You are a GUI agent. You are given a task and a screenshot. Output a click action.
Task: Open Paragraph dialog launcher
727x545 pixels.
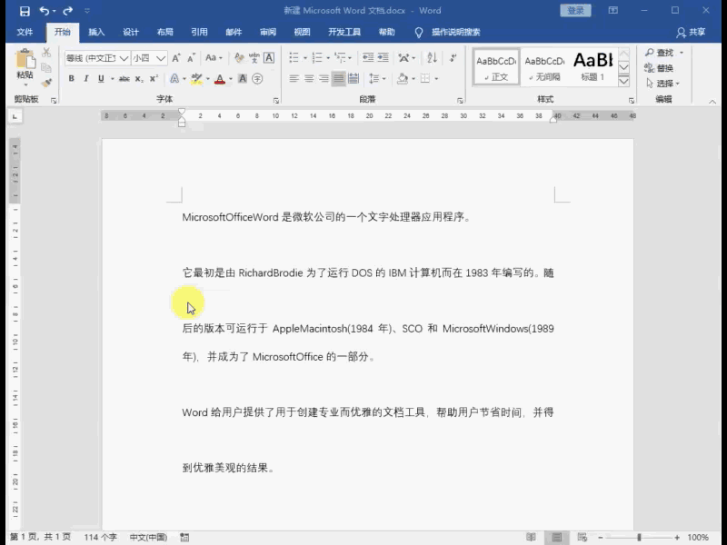(x=460, y=101)
